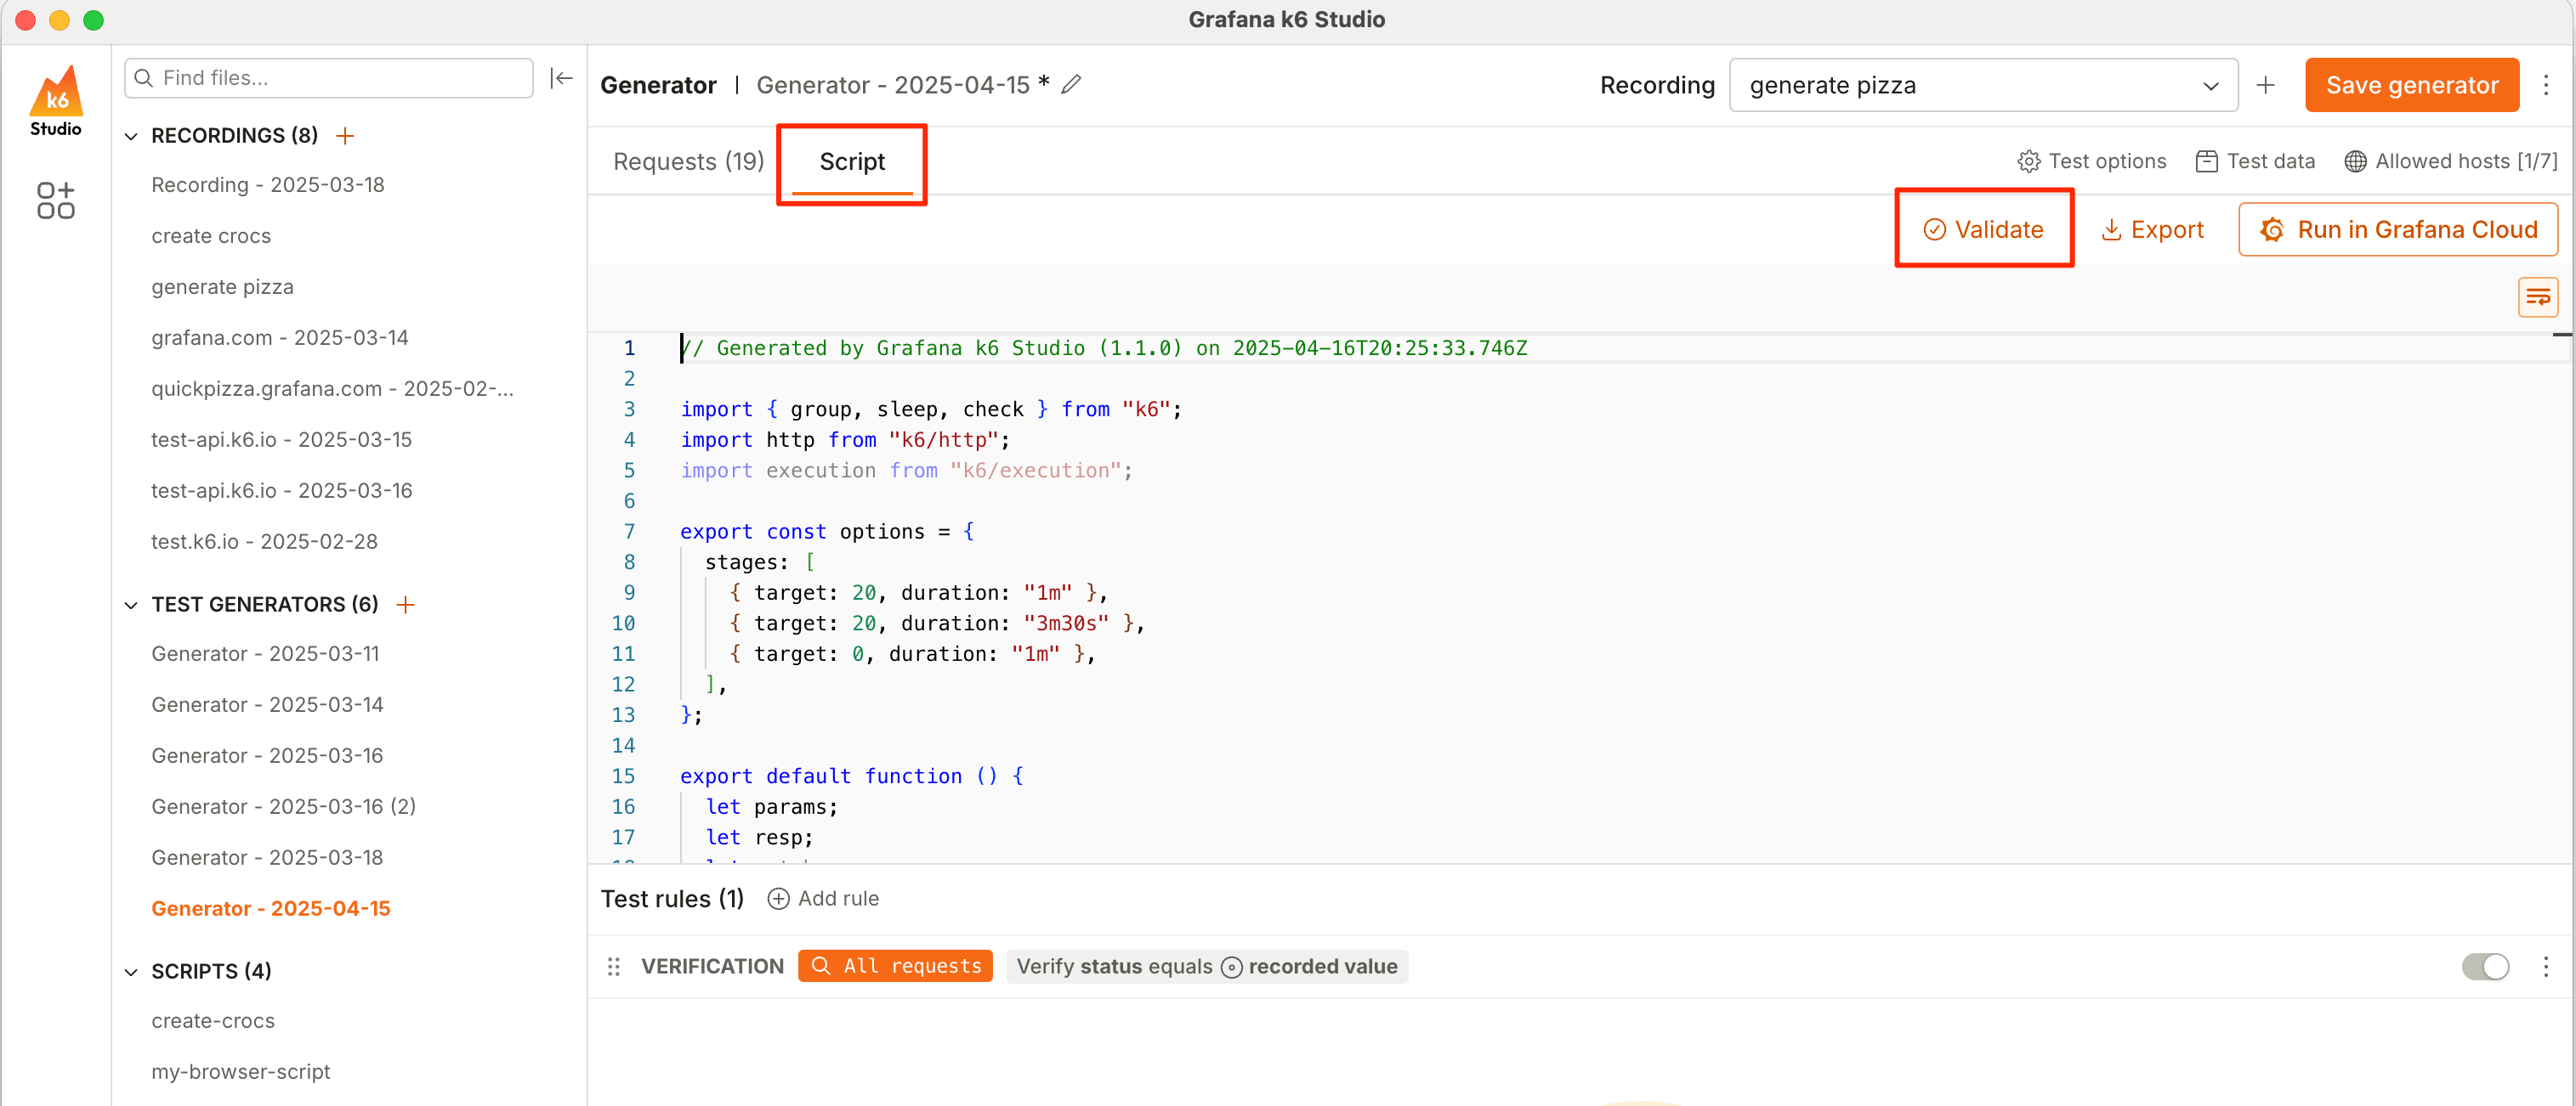Select the Script tab
Image resolution: width=2576 pixels, height=1106 pixels.
pos(852,162)
